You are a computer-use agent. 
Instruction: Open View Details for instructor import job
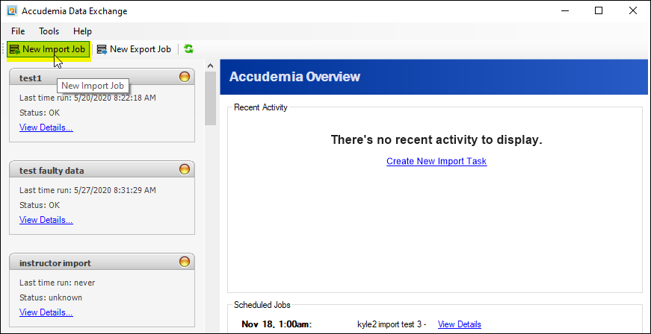point(46,312)
